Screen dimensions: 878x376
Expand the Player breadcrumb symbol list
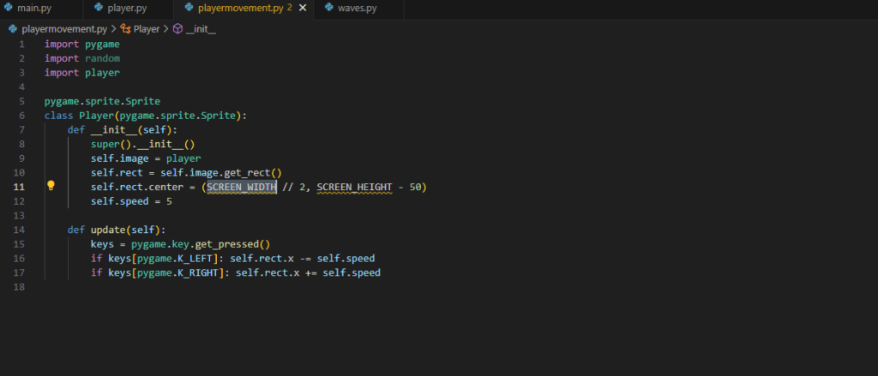147,28
